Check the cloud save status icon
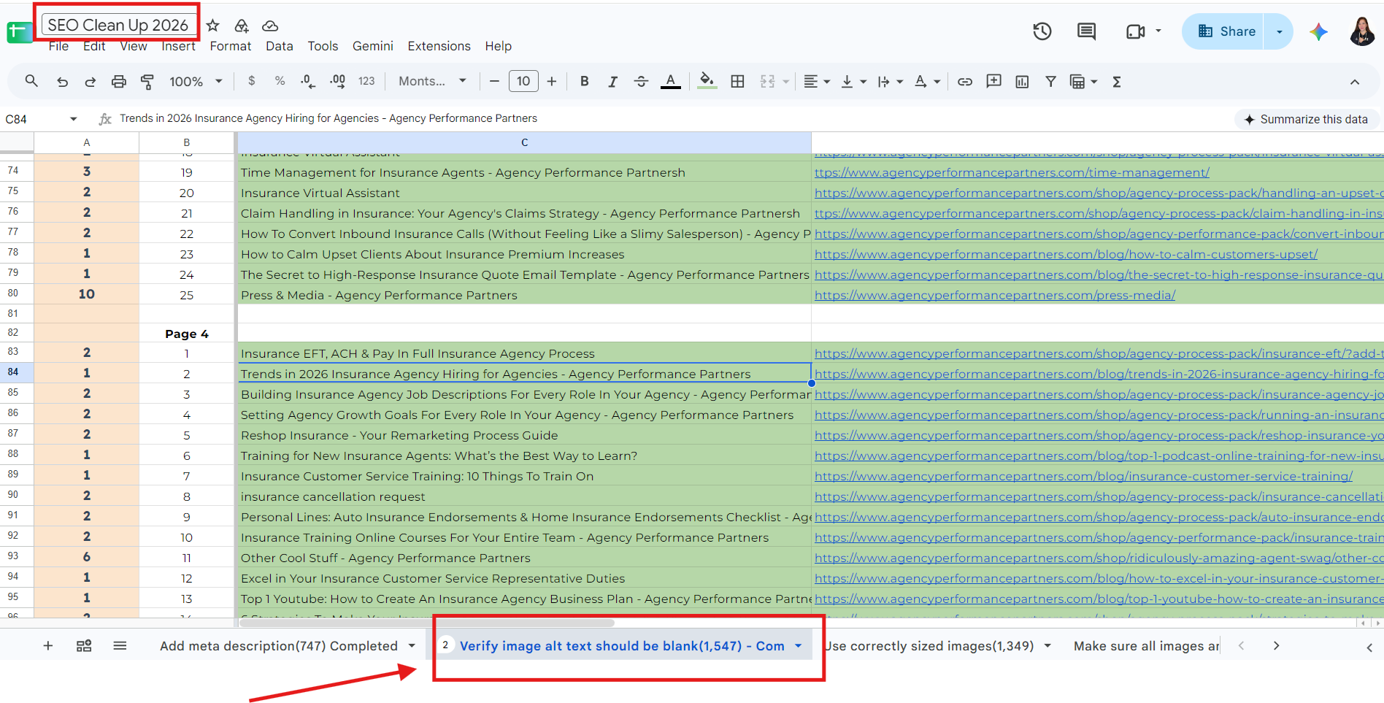 click(x=270, y=26)
